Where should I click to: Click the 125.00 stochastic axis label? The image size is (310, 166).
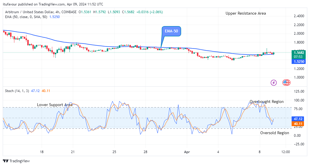point(299,91)
